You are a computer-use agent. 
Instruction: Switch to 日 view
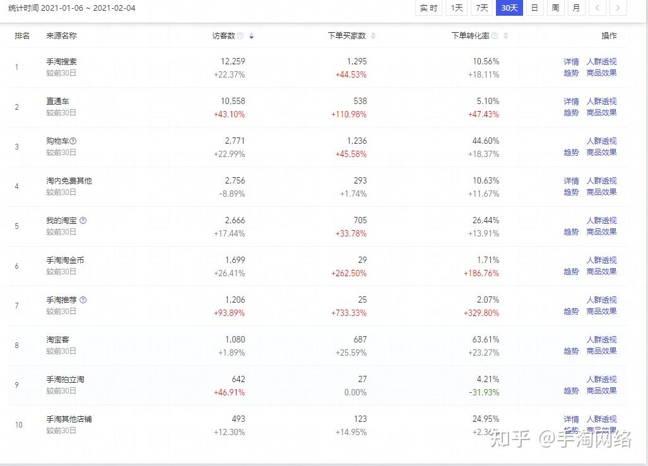pos(534,8)
